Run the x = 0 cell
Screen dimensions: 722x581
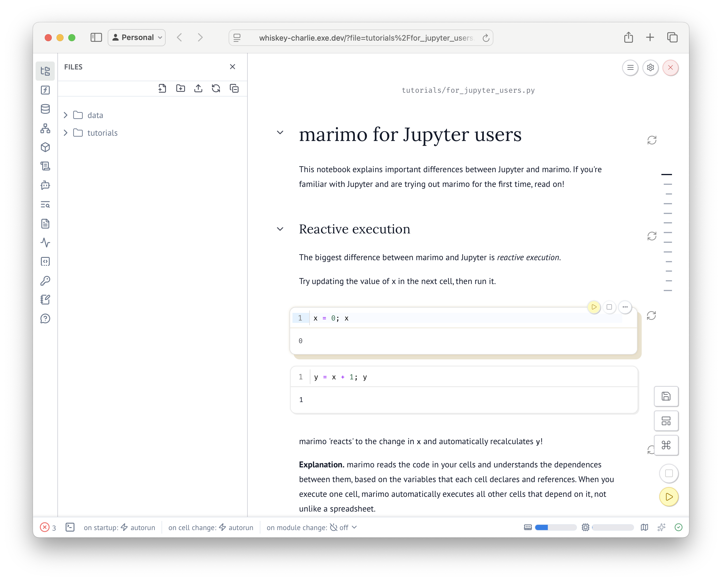coord(594,307)
